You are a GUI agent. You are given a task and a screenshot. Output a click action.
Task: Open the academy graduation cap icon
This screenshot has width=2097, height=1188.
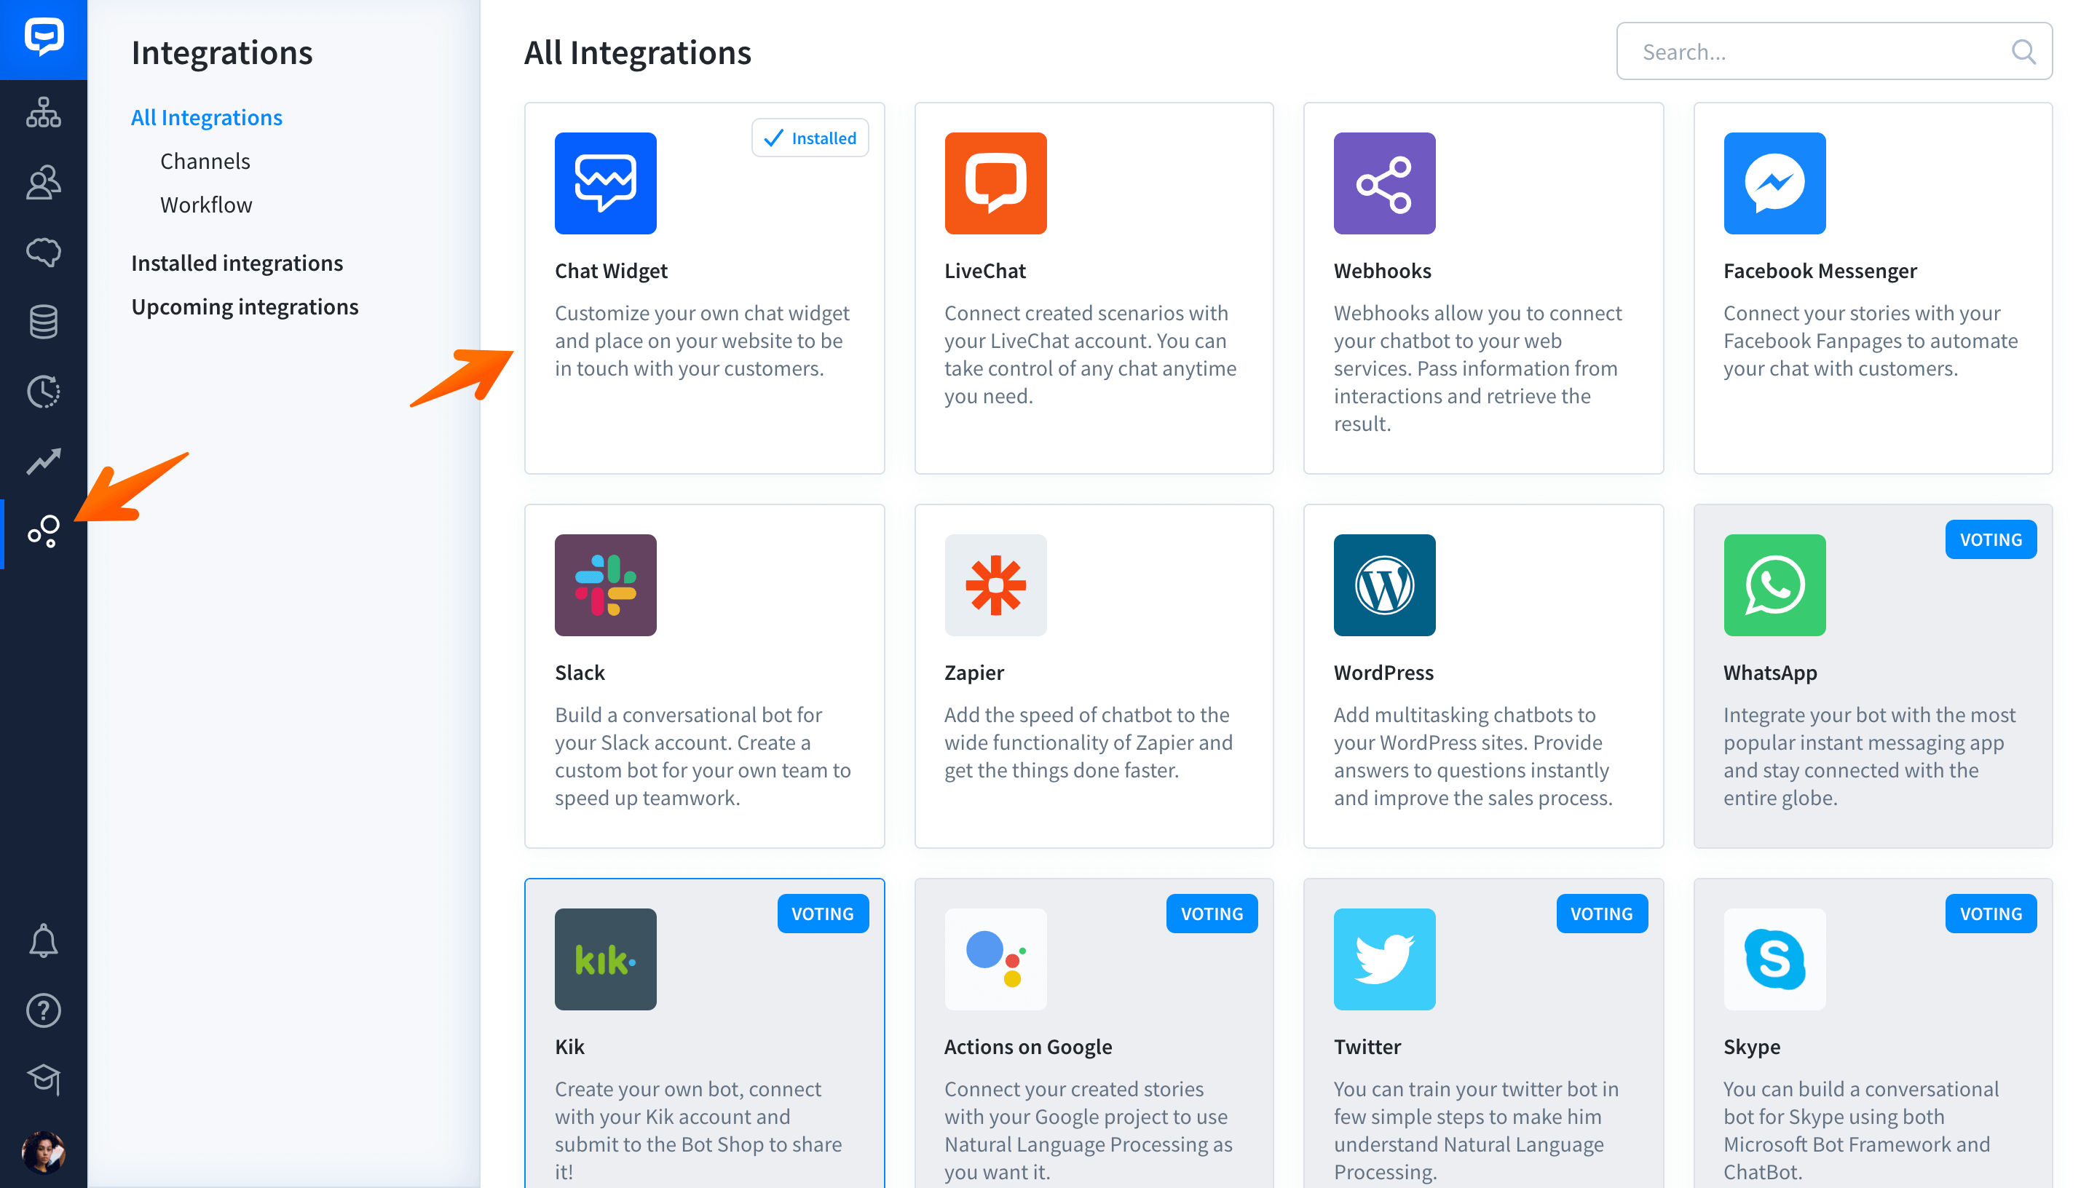point(43,1080)
